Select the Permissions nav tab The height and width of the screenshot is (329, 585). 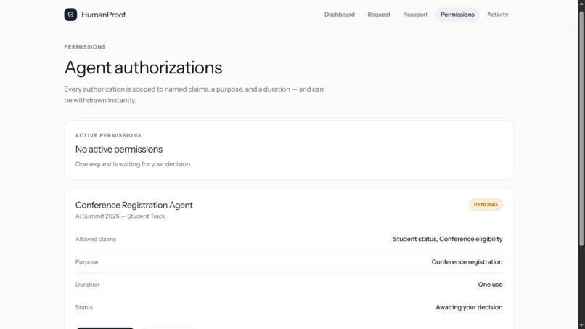[x=457, y=15]
